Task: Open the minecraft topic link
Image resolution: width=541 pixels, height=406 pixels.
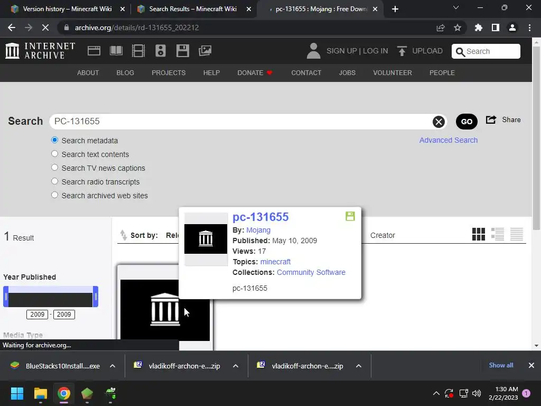Action: (275, 262)
